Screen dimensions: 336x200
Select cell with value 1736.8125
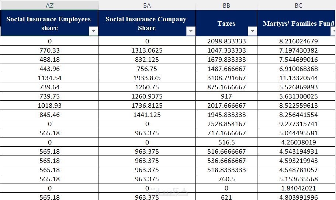[x=147, y=106]
